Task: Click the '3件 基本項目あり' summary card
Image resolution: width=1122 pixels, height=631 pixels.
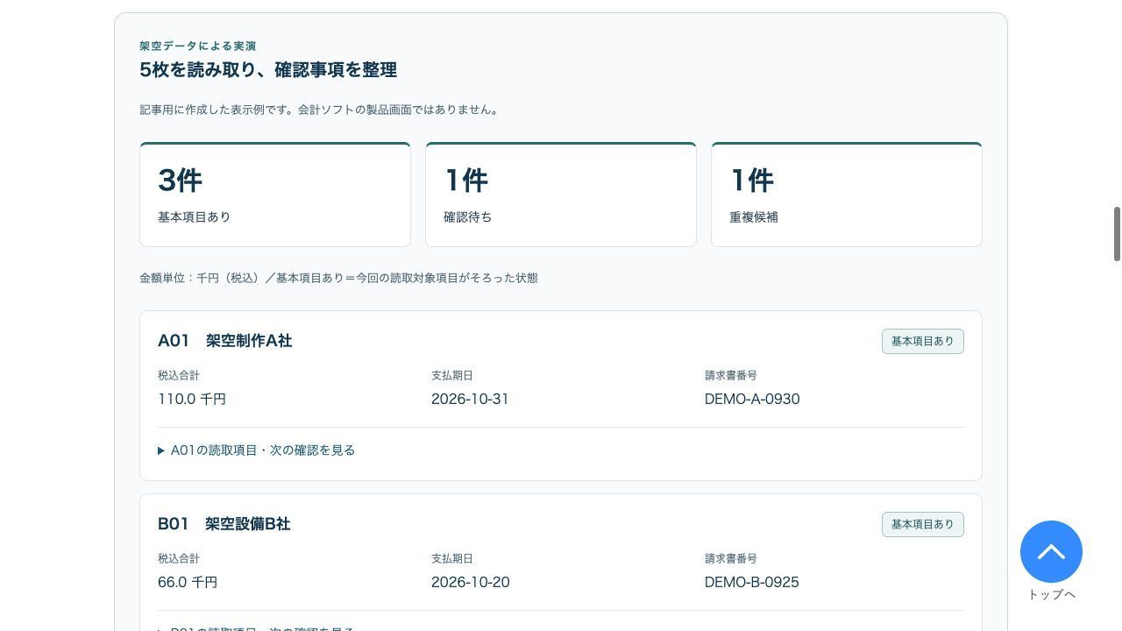Action: click(x=275, y=195)
